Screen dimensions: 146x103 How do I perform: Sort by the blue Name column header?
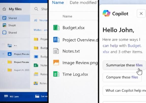click(58, 3)
